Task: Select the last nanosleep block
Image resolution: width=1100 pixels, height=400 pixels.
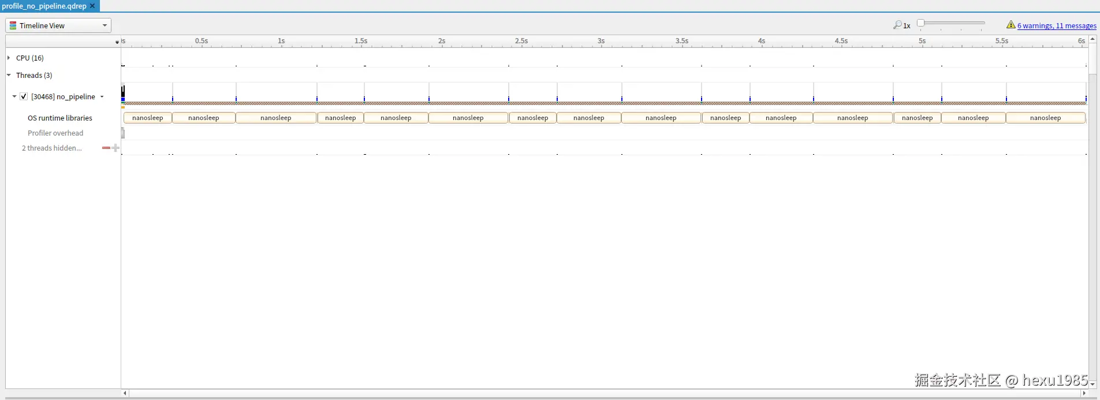Action: tap(1046, 118)
